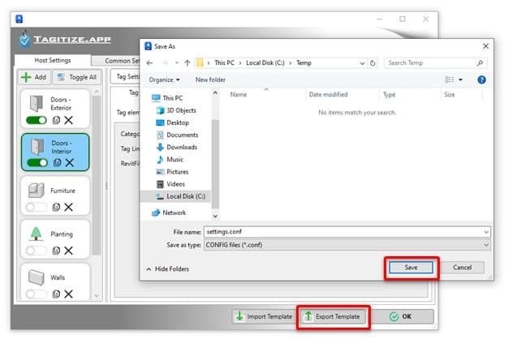Click the File name input field
508x343 pixels.
[x=343, y=232]
